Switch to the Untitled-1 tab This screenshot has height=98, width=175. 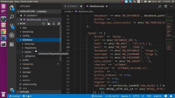[x=73, y=6]
